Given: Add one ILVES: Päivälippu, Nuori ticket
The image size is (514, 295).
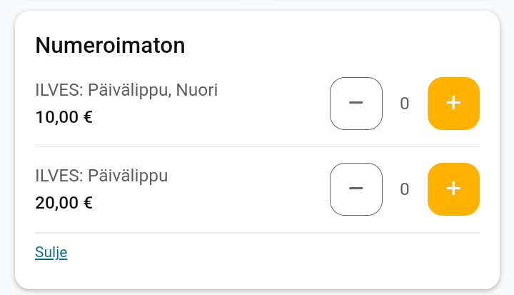Looking at the screenshot, I should [x=453, y=104].
